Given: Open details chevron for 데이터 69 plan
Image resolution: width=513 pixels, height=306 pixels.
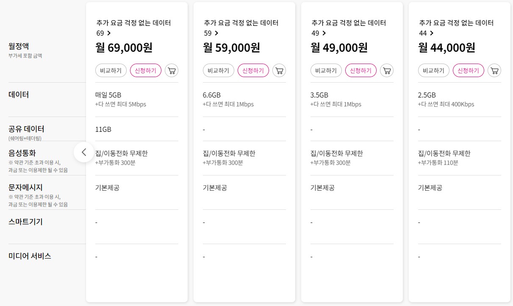Looking at the screenshot, I should click(109, 33).
